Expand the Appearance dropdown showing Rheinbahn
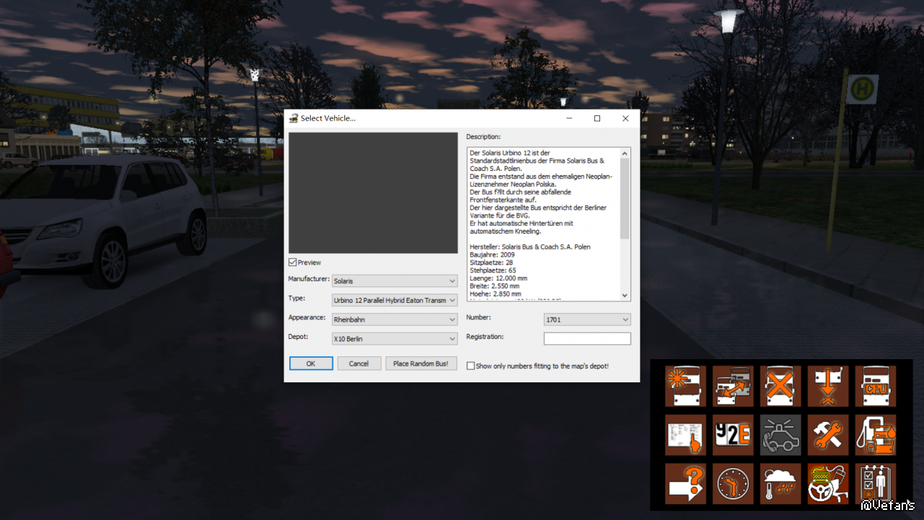The image size is (924, 520). (394, 320)
